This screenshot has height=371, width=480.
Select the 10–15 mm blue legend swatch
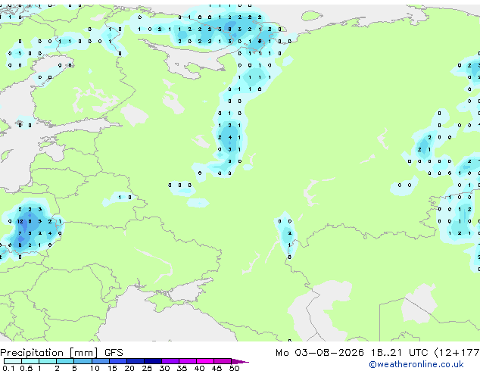tap(100, 361)
